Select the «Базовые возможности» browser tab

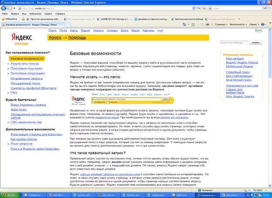[x=33, y=24]
